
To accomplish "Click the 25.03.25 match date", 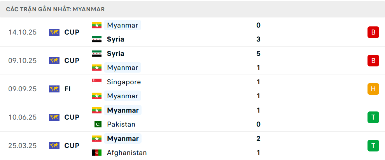I will pyautogui.click(x=23, y=146).
